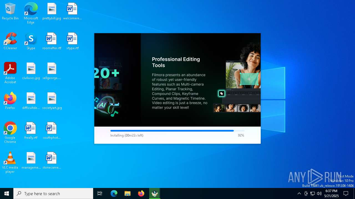
Task: Select sellgeorge... image file icon
Action: click(x=52, y=71)
